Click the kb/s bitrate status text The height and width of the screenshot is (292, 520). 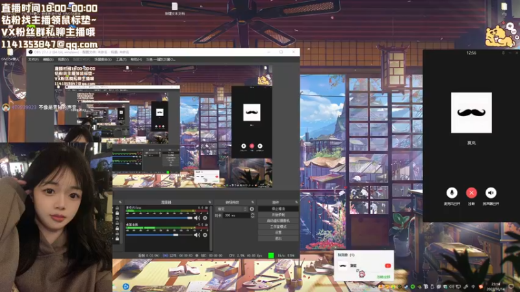tap(286, 256)
